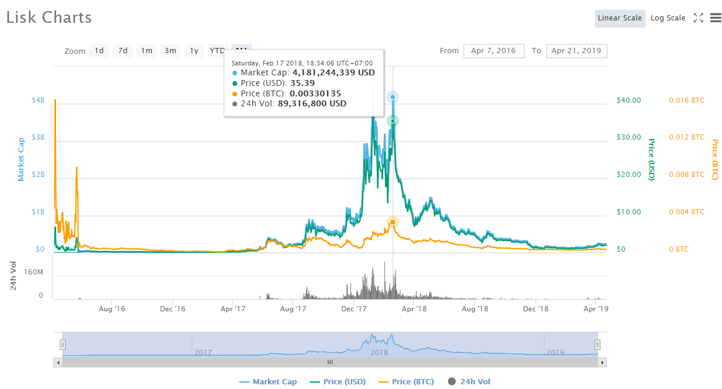Screen dimensions: 722x389
Task: Set zoom to 1y
Action: click(x=194, y=51)
